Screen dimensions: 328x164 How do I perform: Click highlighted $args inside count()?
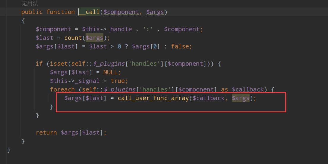[94, 38]
